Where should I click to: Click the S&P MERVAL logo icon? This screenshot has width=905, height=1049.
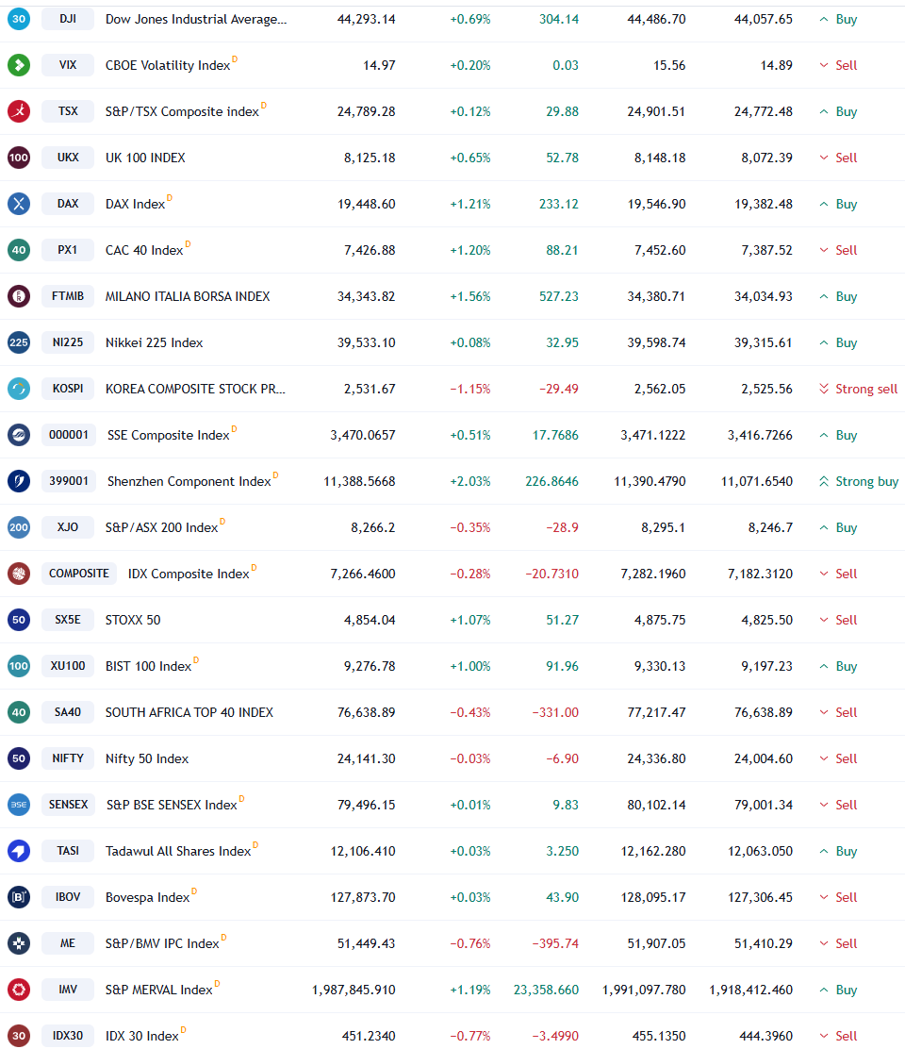tap(19, 989)
